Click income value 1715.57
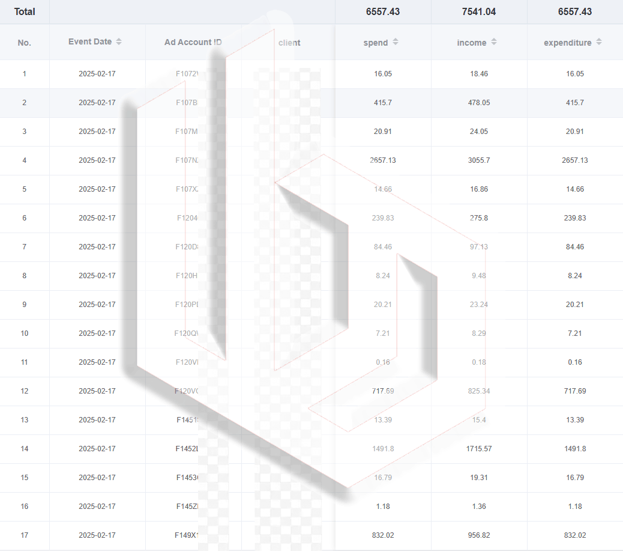This screenshot has height=551, width=623. tap(479, 449)
